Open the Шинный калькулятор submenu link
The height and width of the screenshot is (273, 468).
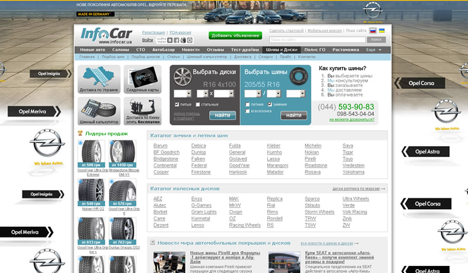pyautogui.click(x=207, y=57)
